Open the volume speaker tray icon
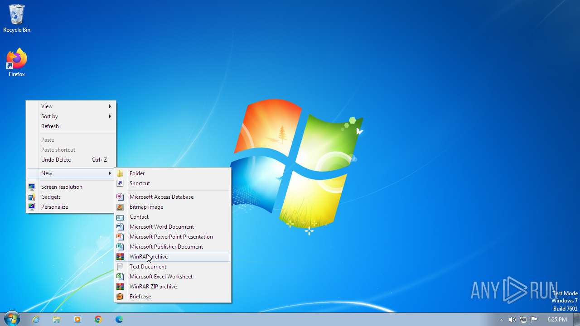The width and height of the screenshot is (580, 326). 512,320
